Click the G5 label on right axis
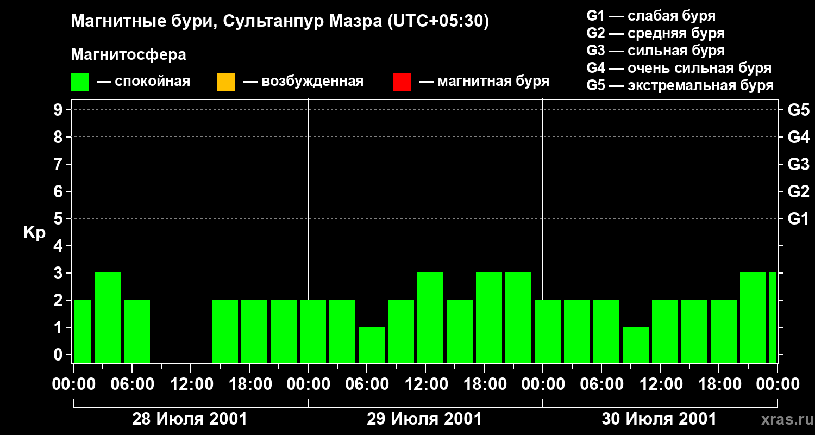 coord(799,110)
